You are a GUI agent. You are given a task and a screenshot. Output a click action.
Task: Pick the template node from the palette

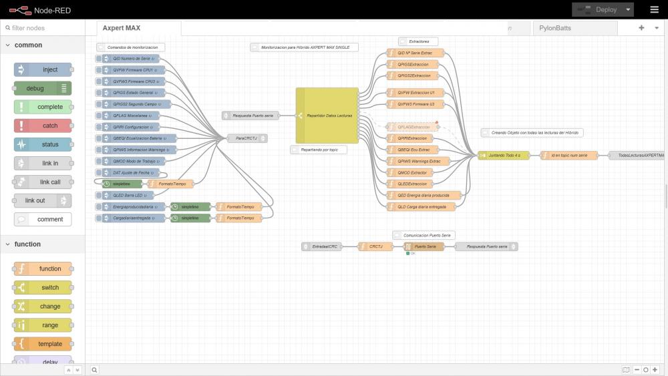pos(43,344)
